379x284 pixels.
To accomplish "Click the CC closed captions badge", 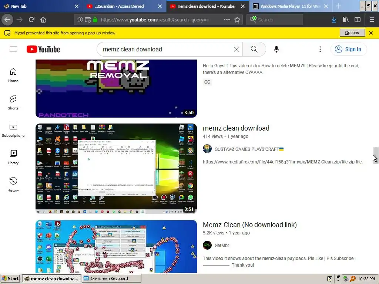I will coord(207,82).
